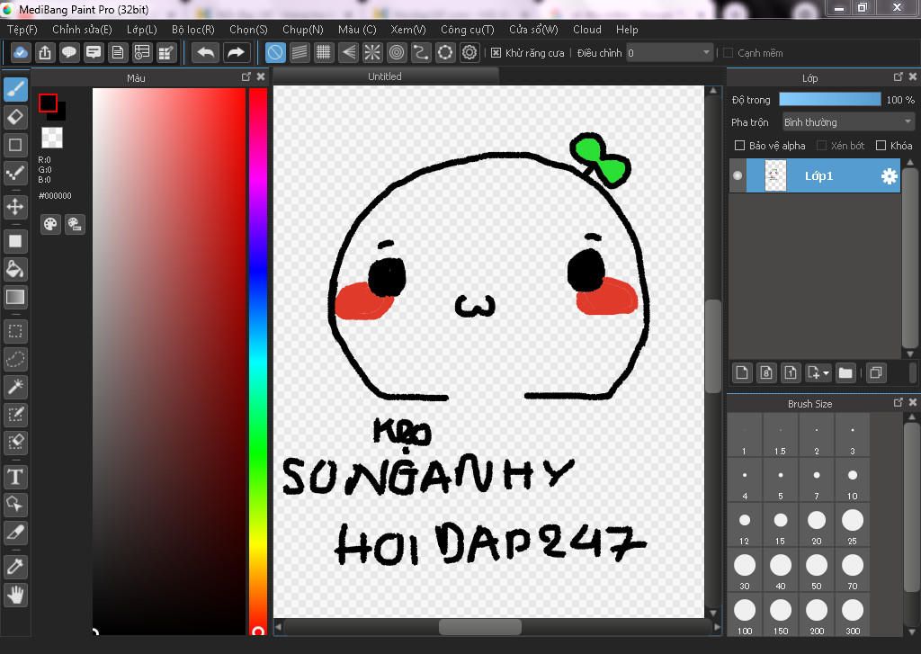This screenshot has height=654, width=921.
Task: Open the Lớp(L) menu
Action: tap(141, 30)
